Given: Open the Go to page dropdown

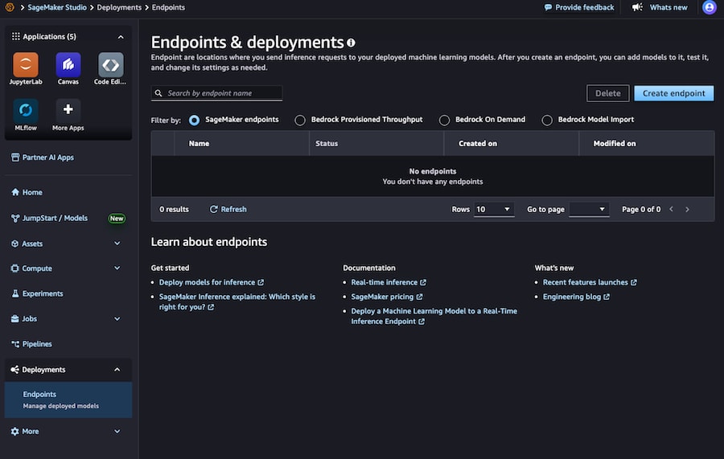Looking at the screenshot, I should tap(589, 210).
